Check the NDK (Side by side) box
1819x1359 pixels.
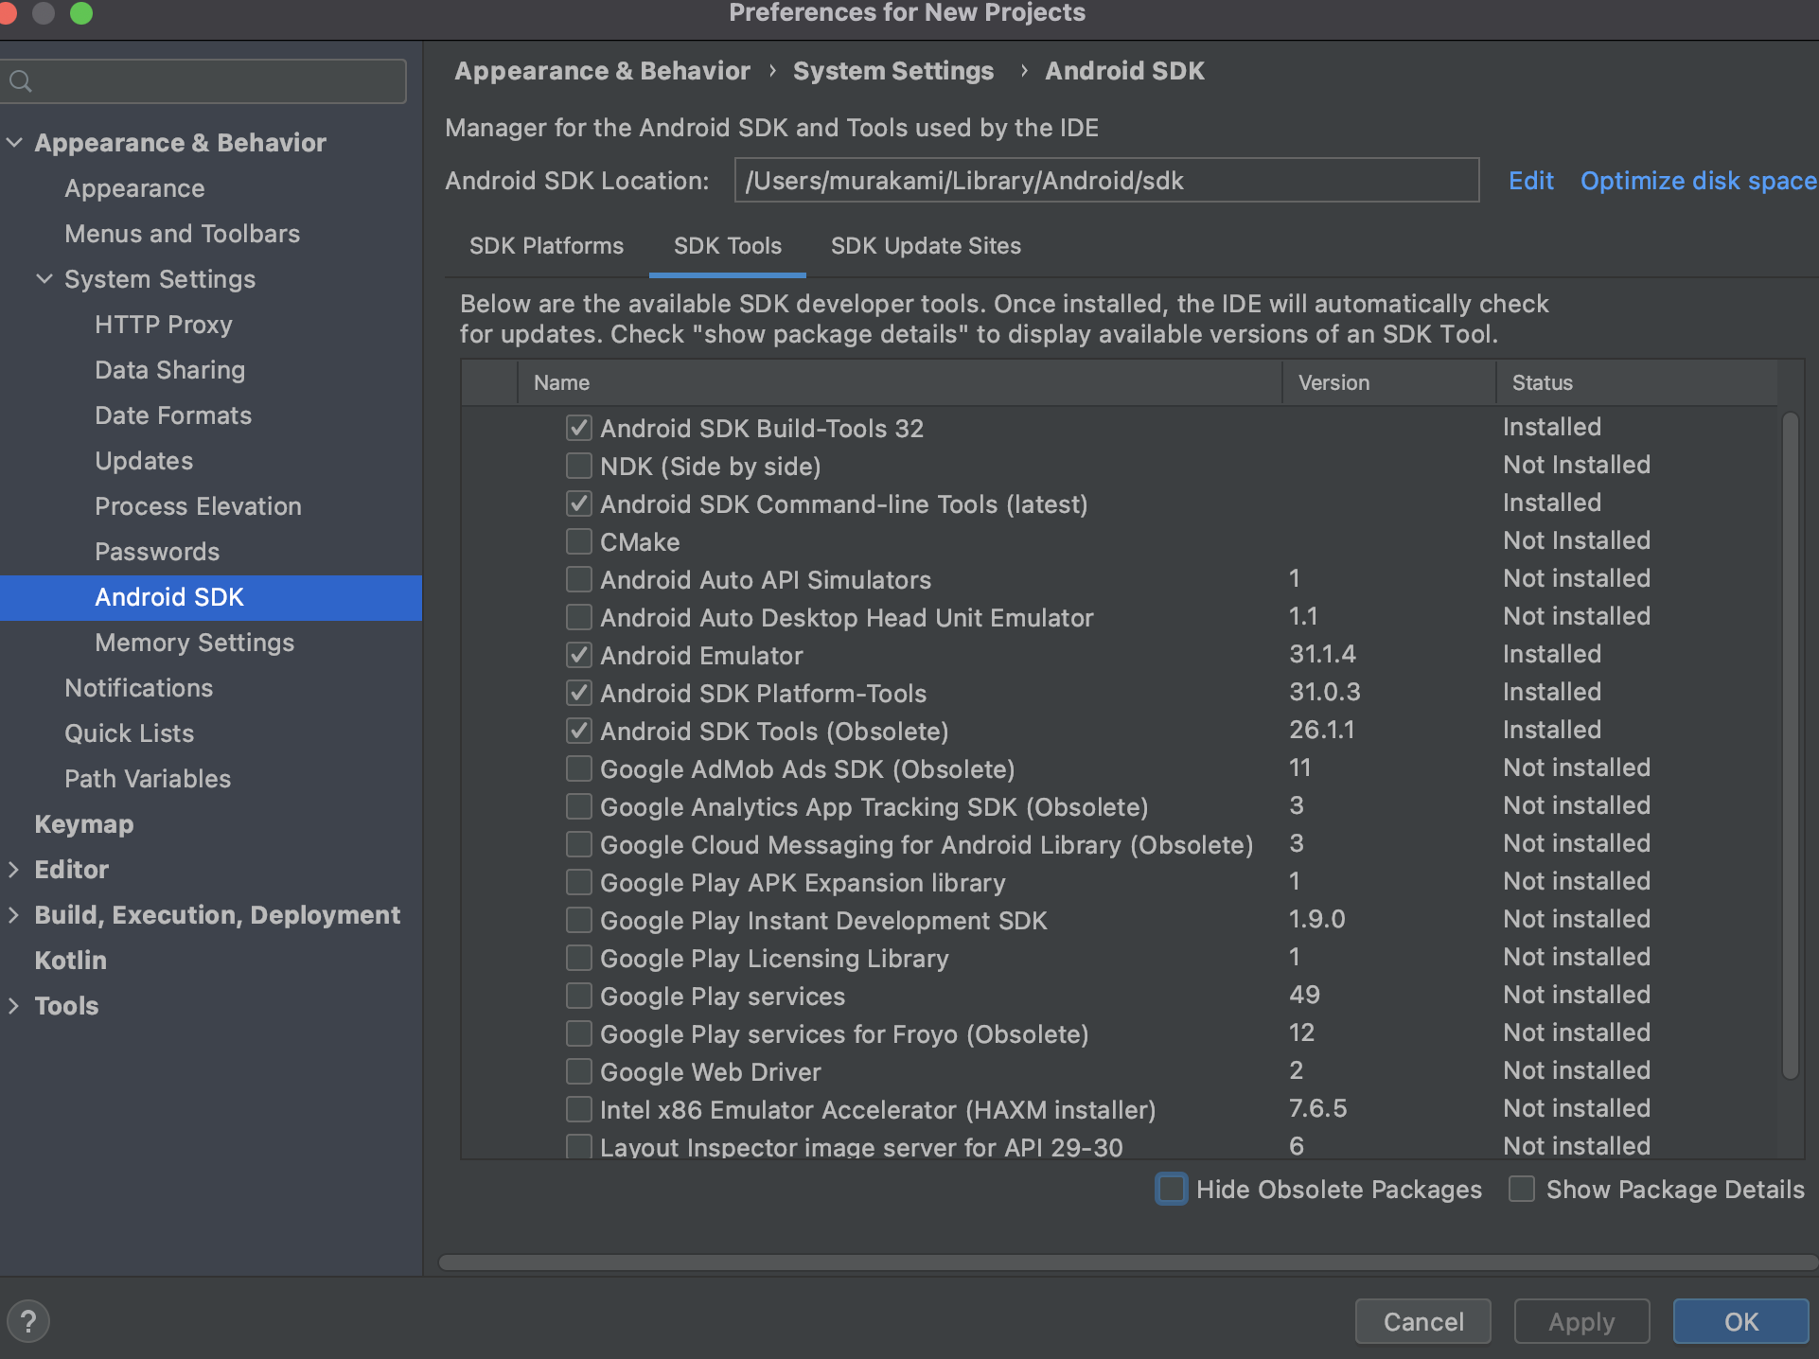[x=579, y=466]
